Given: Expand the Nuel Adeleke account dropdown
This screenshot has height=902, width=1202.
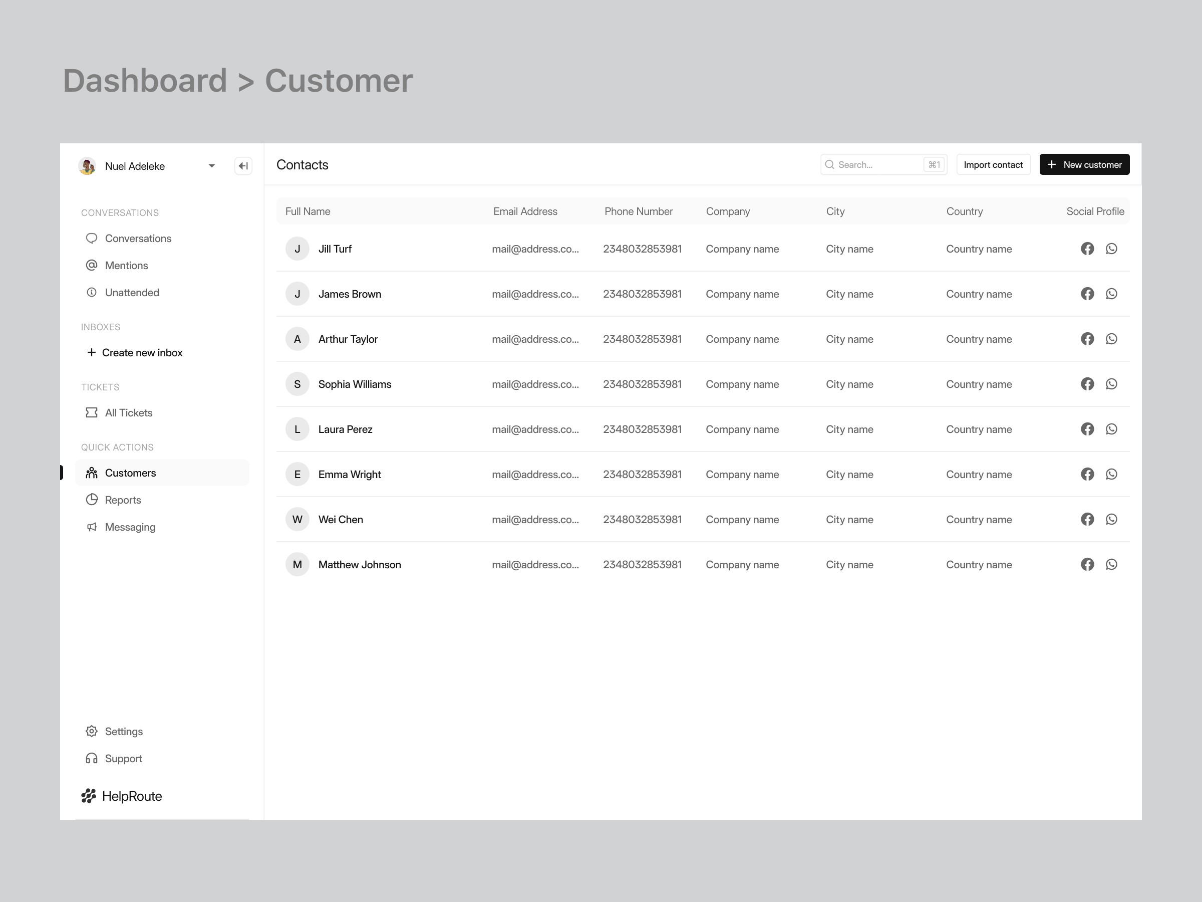Looking at the screenshot, I should 211,166.
